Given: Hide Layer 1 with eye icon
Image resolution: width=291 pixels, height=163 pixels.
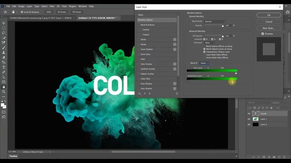Looking at the screenshot, I should pyautogui.click(x=249, y=119).
